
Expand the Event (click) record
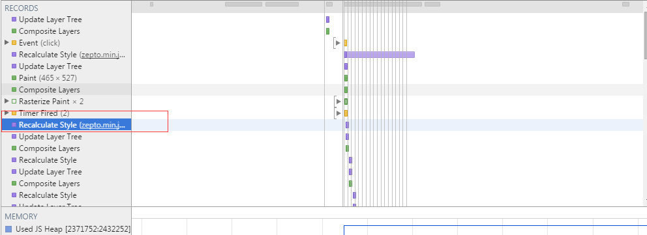[x=7, y=43]
